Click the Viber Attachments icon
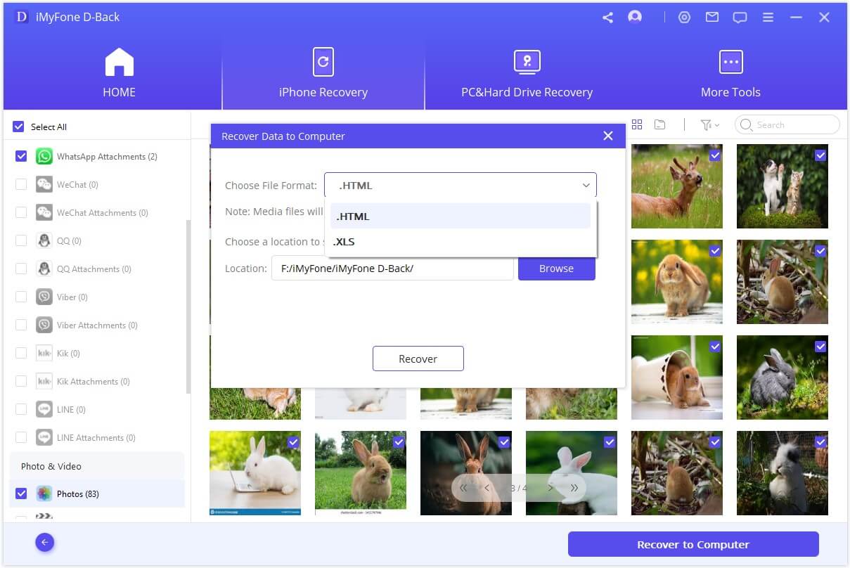850x568 pixels. pos(44,325)
